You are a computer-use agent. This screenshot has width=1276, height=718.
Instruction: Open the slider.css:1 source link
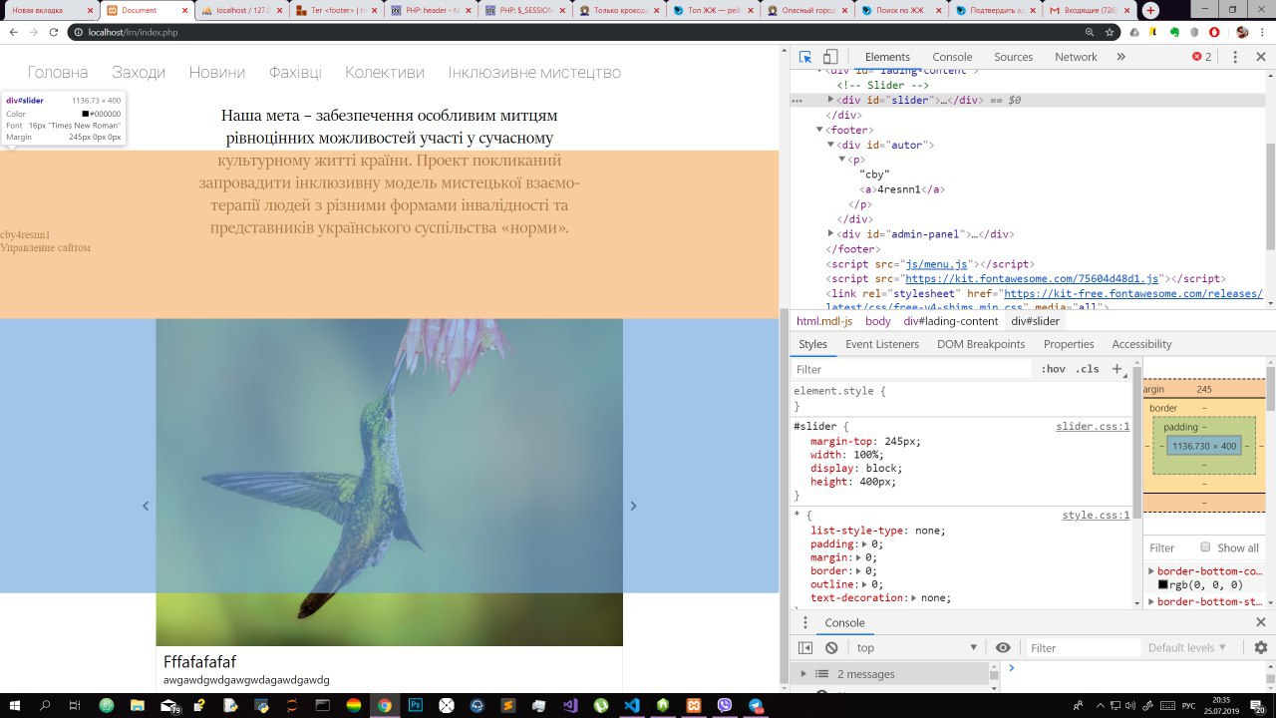1094,427
